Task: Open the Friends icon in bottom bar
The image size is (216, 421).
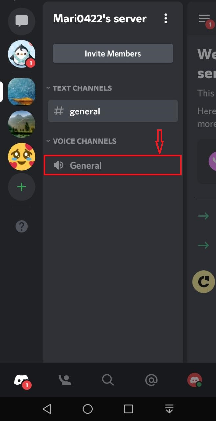Action: (x=65, y=380)
